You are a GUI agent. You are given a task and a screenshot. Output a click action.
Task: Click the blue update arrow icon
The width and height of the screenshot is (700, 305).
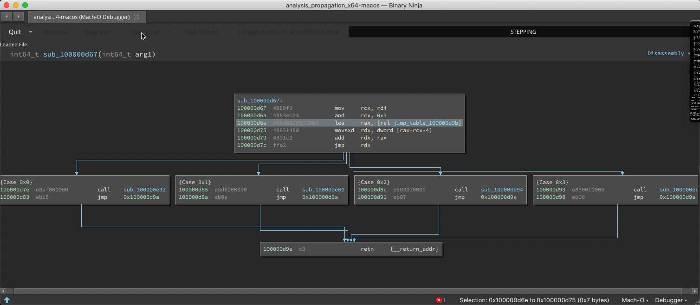tap(7, 300)
